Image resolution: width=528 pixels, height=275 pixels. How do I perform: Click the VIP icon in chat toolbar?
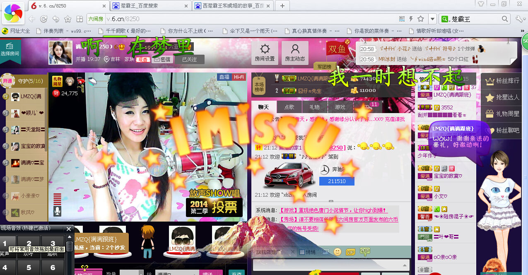(x=350, y=252)
